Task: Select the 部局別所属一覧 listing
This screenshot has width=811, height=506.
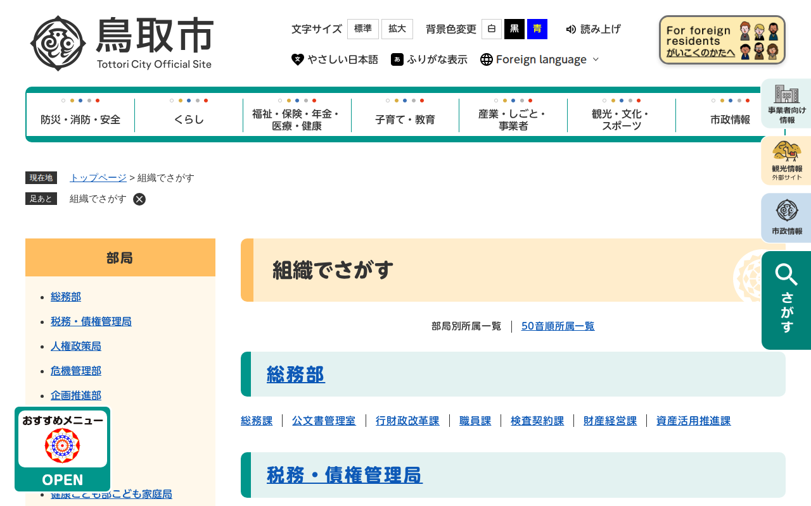Action: pyautogui.click(x=466, y=326)
